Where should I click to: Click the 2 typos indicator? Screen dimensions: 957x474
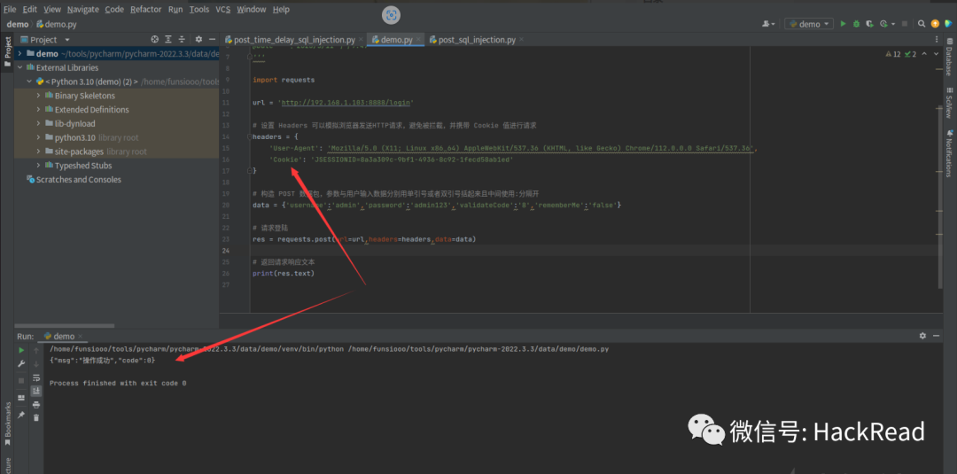910,54
